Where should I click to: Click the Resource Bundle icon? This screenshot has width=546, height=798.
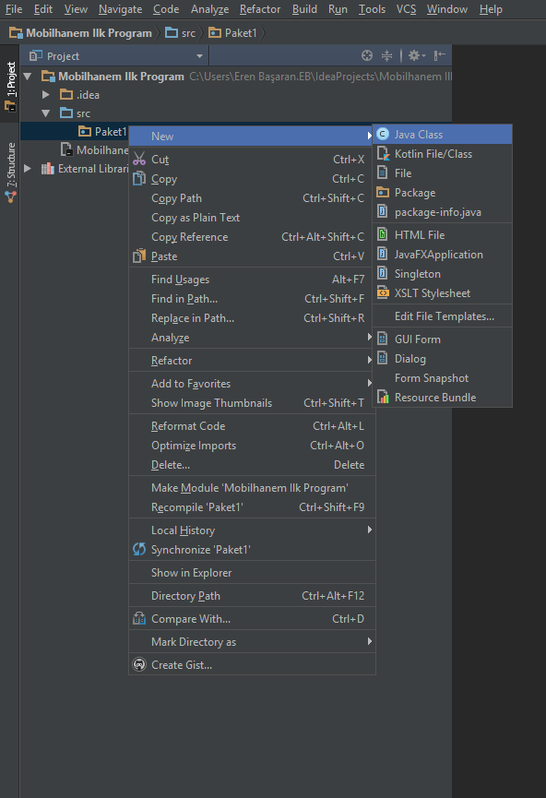pos(383,397)
